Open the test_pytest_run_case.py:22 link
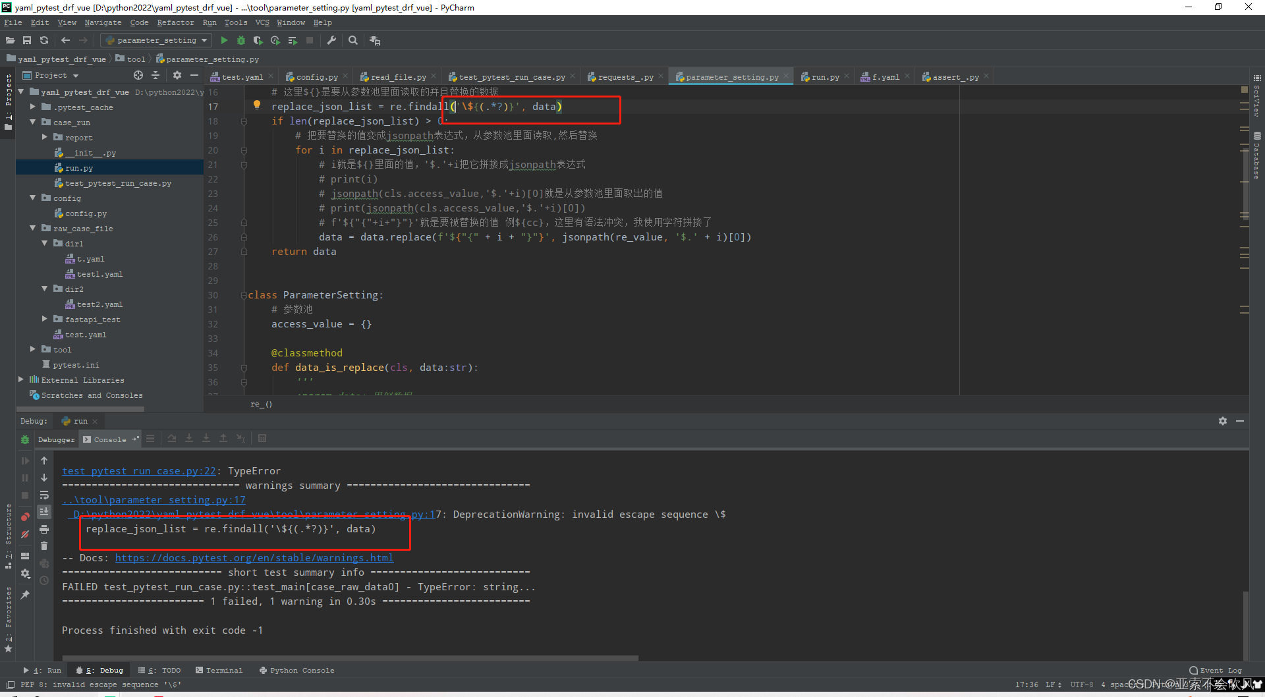 click(x=139, y=471)
